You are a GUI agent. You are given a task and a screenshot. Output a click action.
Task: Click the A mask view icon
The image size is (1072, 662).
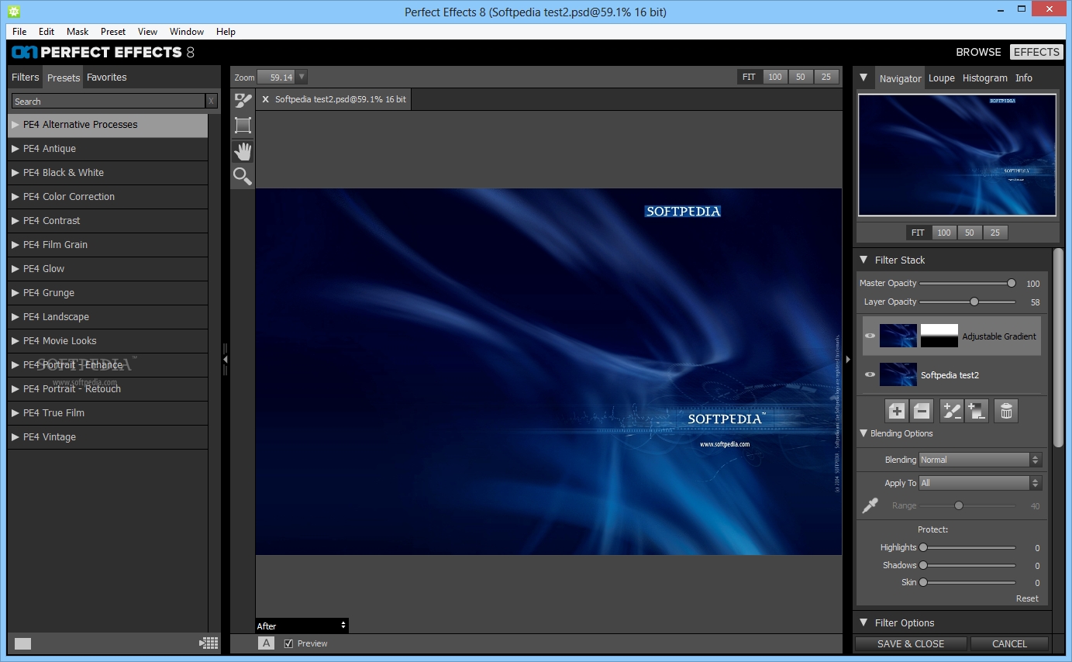[x=266, y=643]
